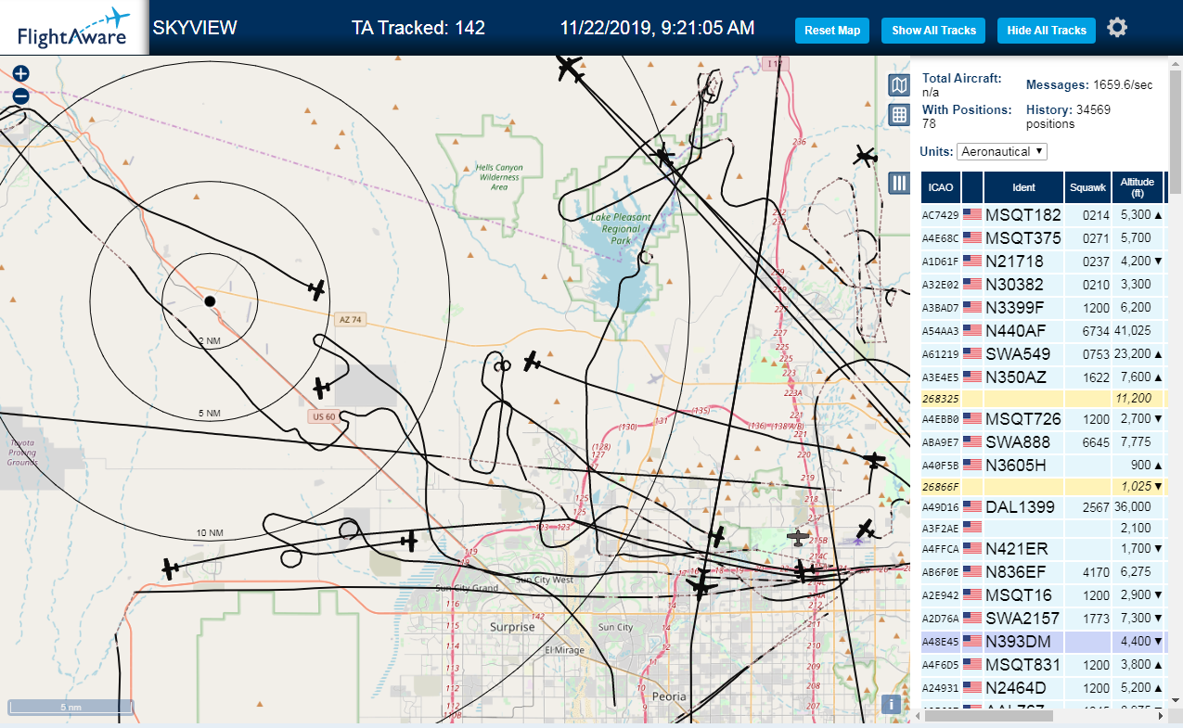The height and width of the screenshot is (728, 1183).
Task: Open the settings gear in header
Action: pyautogui.click(x=1117, y=28)
